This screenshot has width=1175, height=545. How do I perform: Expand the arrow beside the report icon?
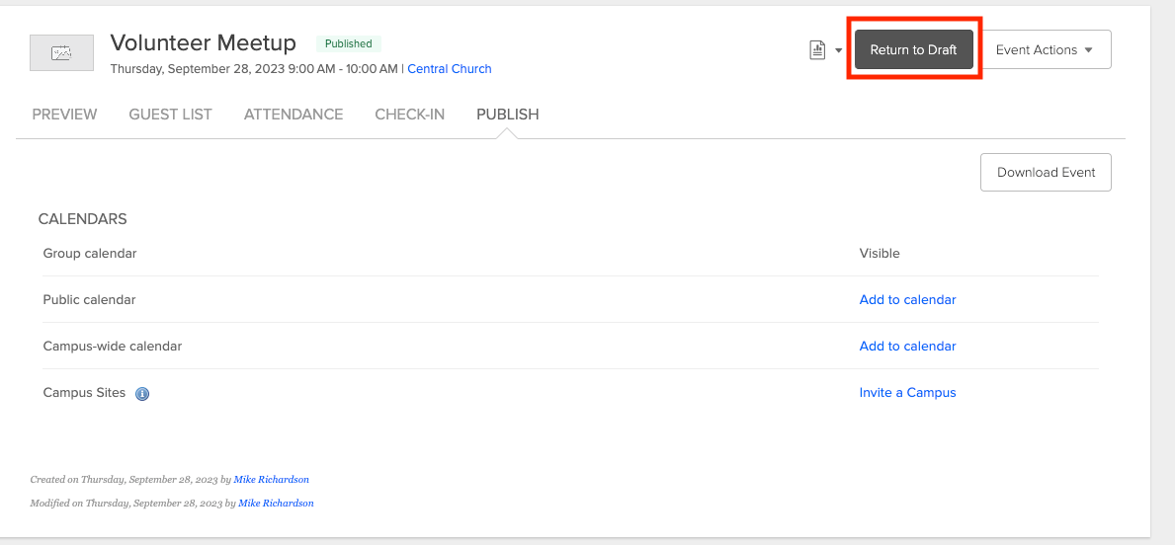[838, 50]
